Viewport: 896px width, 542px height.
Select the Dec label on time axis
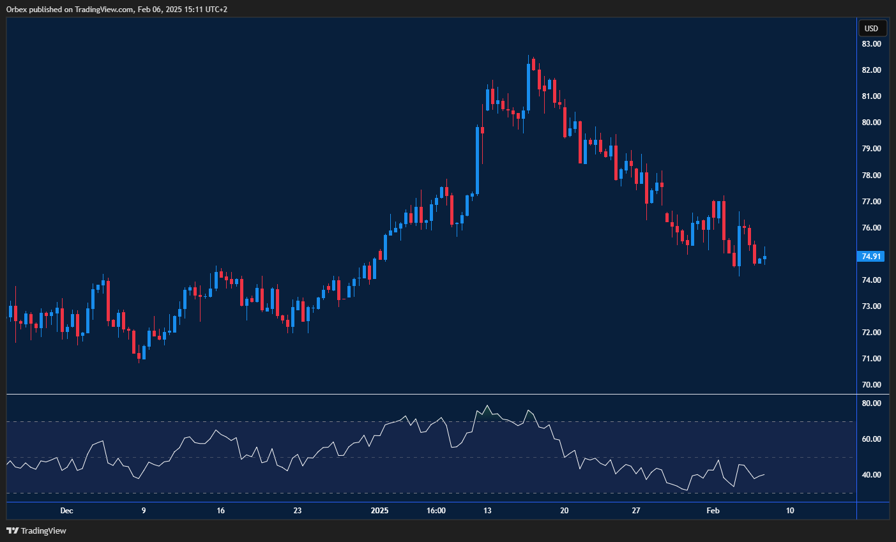click(66, 511)
